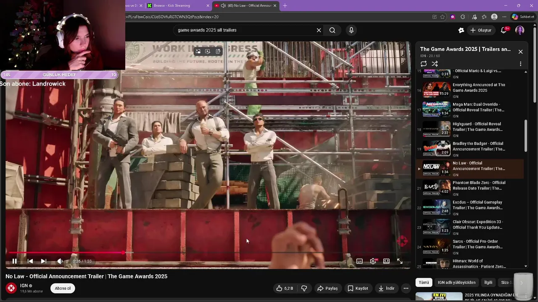Image resolution: width=538 pixels, height=302 pixels.
Task: Open The Game Awards 2025 playlist title
Action: [x=465, y=49]
